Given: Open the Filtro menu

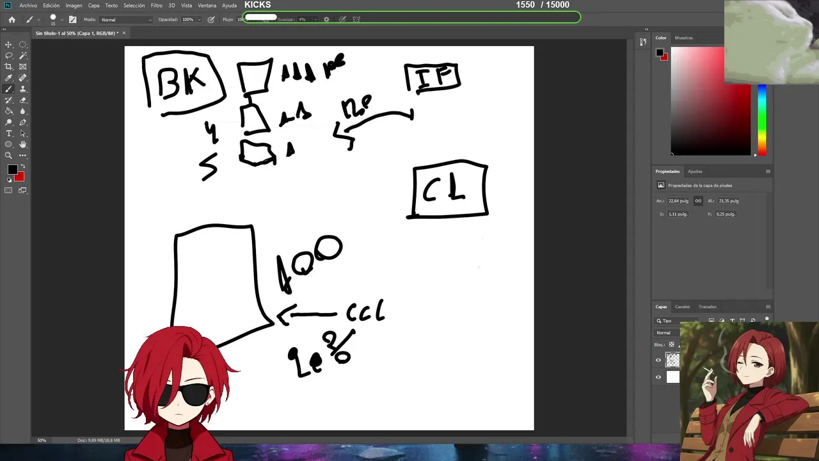Looking at the screenshot, I should pos(157,5).
